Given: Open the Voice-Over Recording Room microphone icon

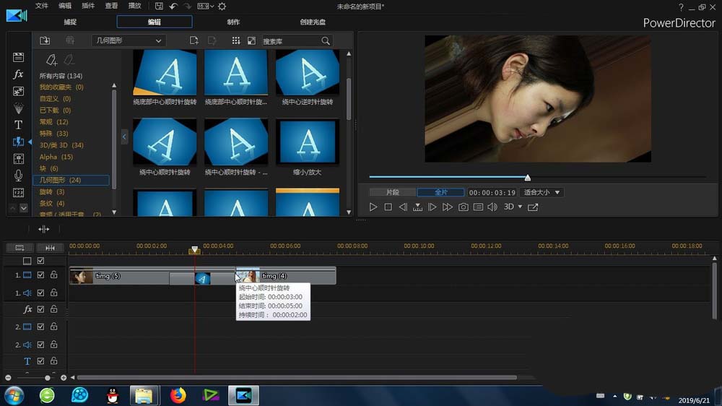Looking at the screenshot, I should click(19, 176).
